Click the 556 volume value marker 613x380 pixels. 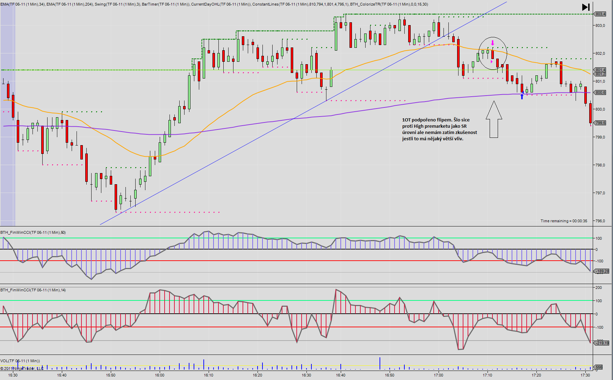(599, 367)
